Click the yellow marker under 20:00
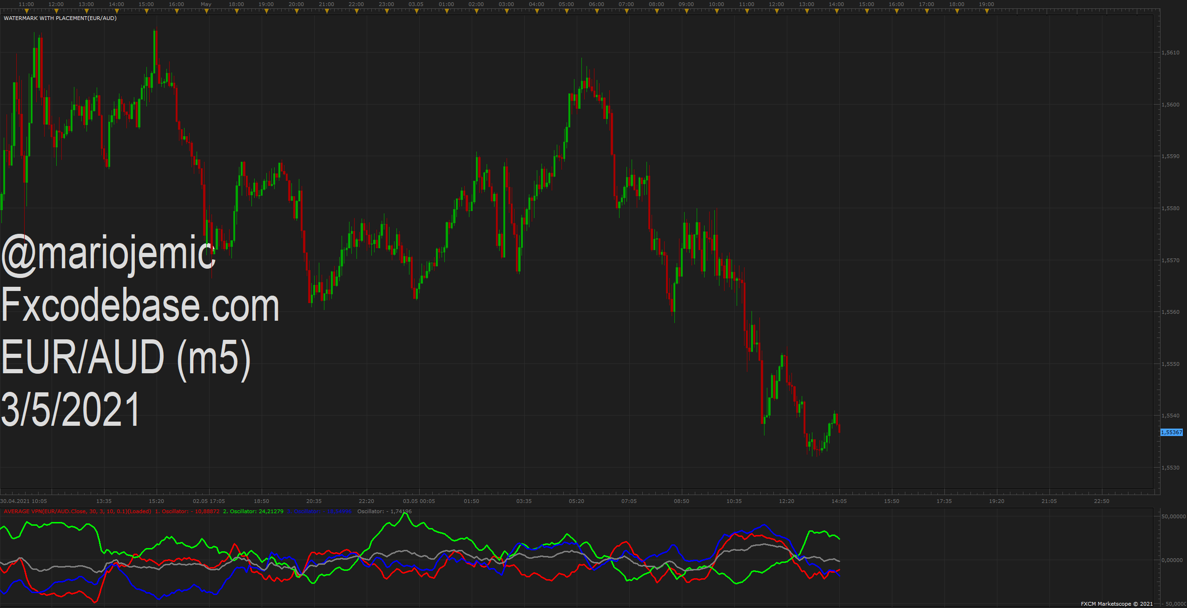The height and width of the screenshot is (608, 1187). (297, 11)
